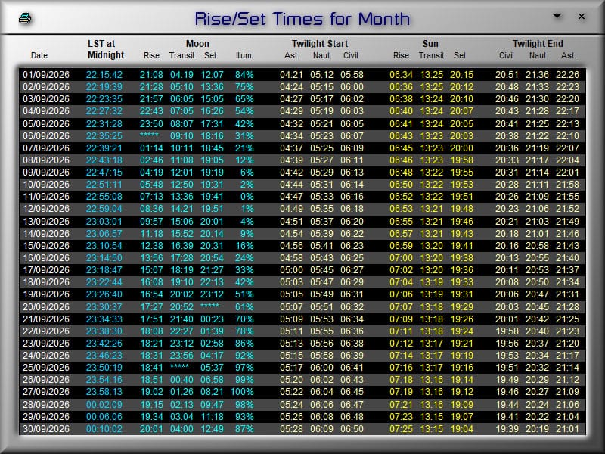Click moonrise time 21:08

point(151,74)
